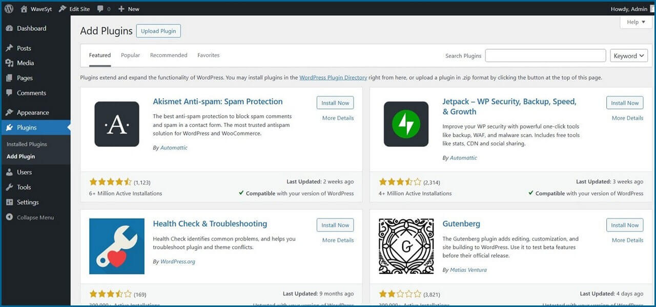Click the Add Plugins page heading

tap(106, 31)
